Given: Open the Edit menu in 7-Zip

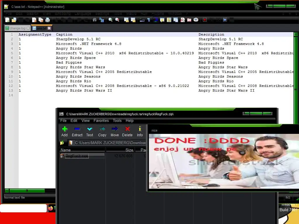Looking at the screenshot, I should click(74, 120).
